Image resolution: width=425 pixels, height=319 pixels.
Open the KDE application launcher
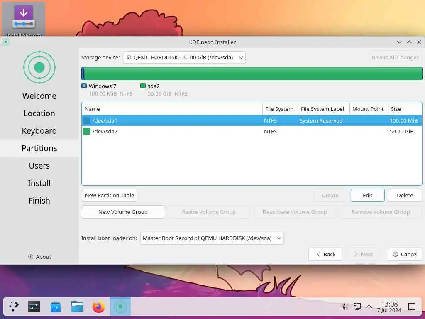pyautogui.click(x=14, y=307)
